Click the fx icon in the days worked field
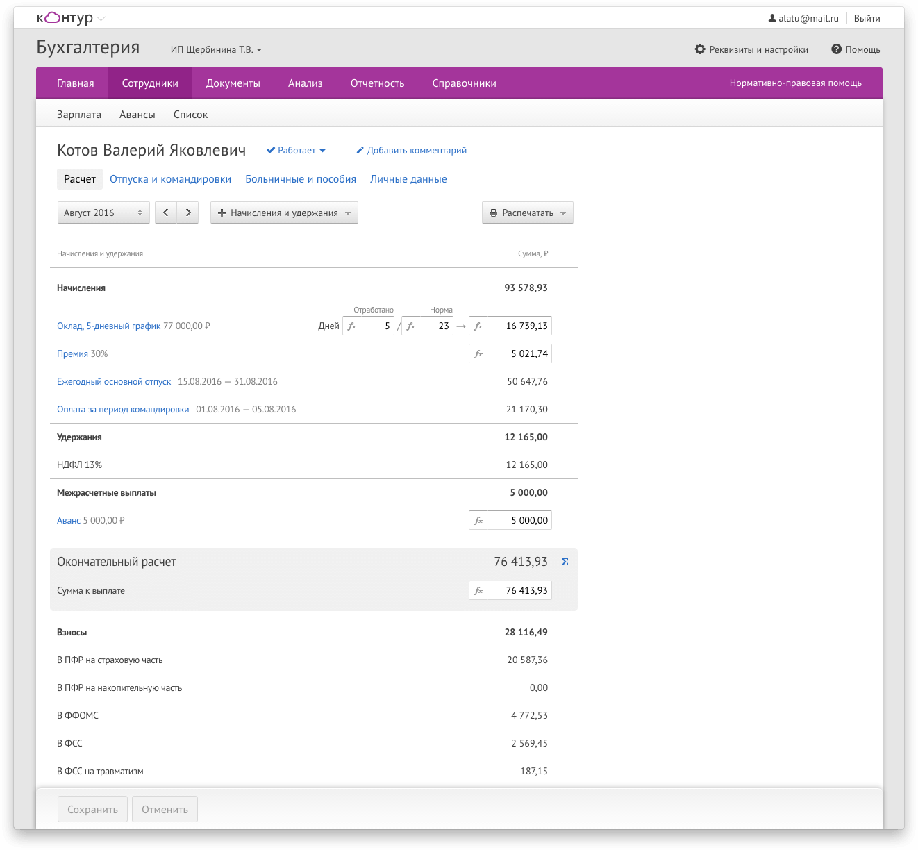 [352, 326]
